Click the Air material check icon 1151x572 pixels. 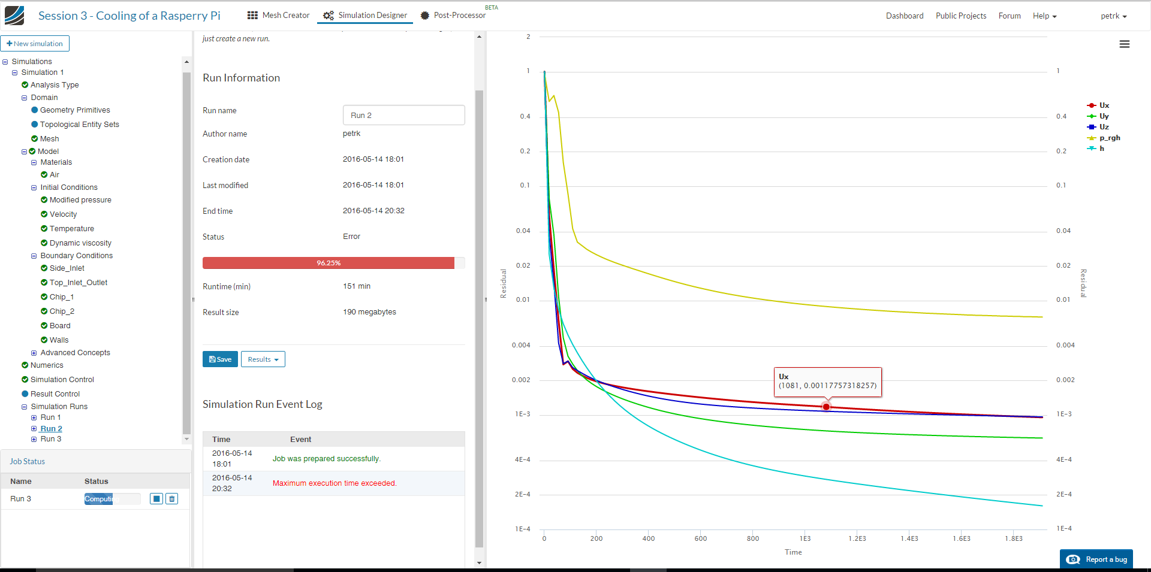coord(44,175)
